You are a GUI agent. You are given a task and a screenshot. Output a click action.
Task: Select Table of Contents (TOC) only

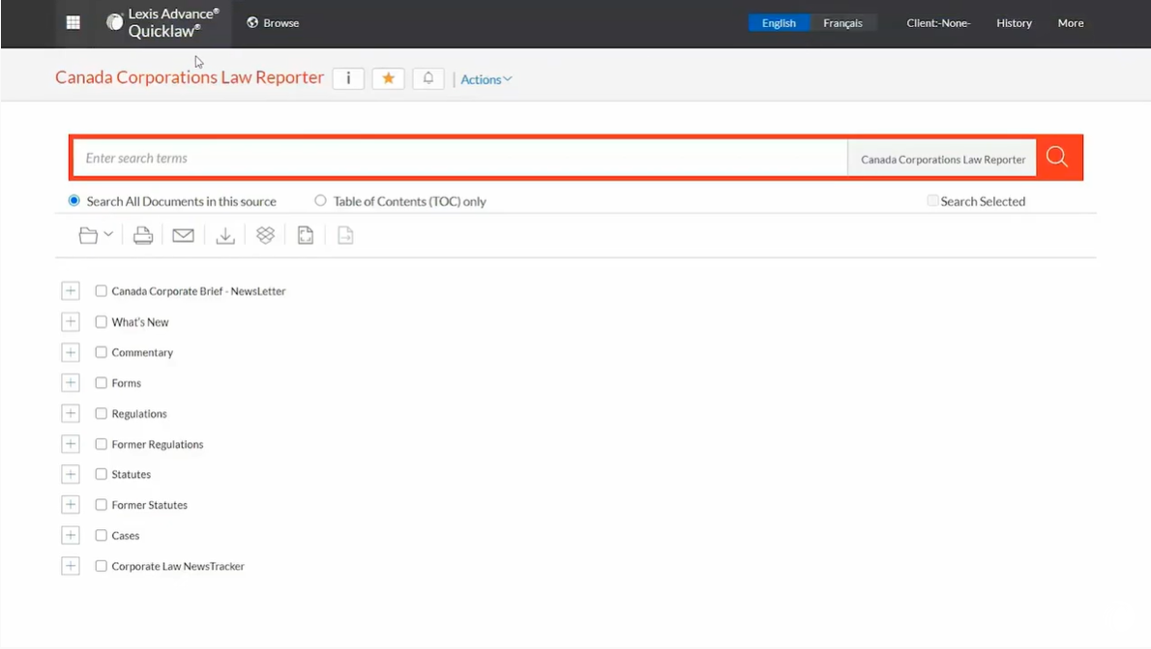click(x=321, y=200)
